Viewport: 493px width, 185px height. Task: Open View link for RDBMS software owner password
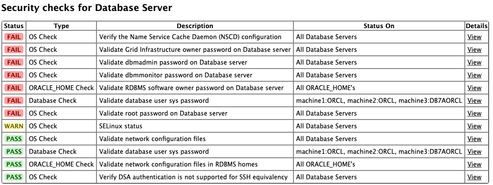click(474, 88)
